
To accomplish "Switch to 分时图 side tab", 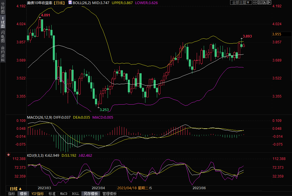I will pyautogui.click(x=3, y=8).
